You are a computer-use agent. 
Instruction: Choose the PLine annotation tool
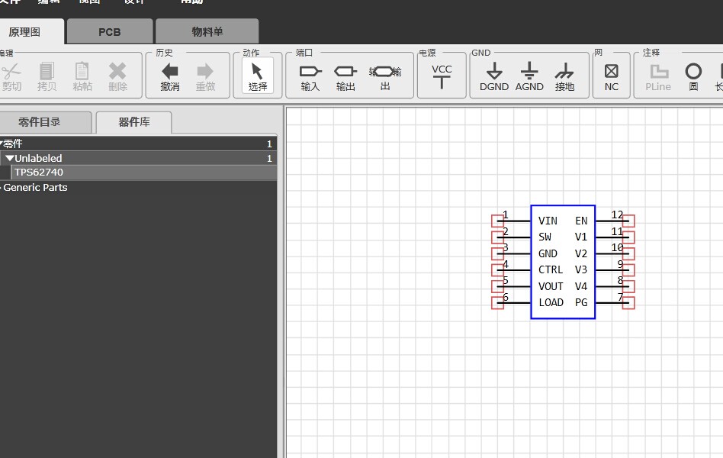tap(658, 77)
